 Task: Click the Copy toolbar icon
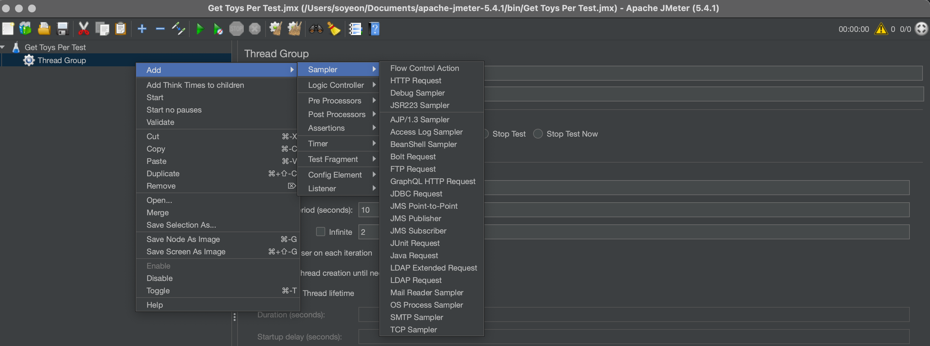(x=103, y=29)
